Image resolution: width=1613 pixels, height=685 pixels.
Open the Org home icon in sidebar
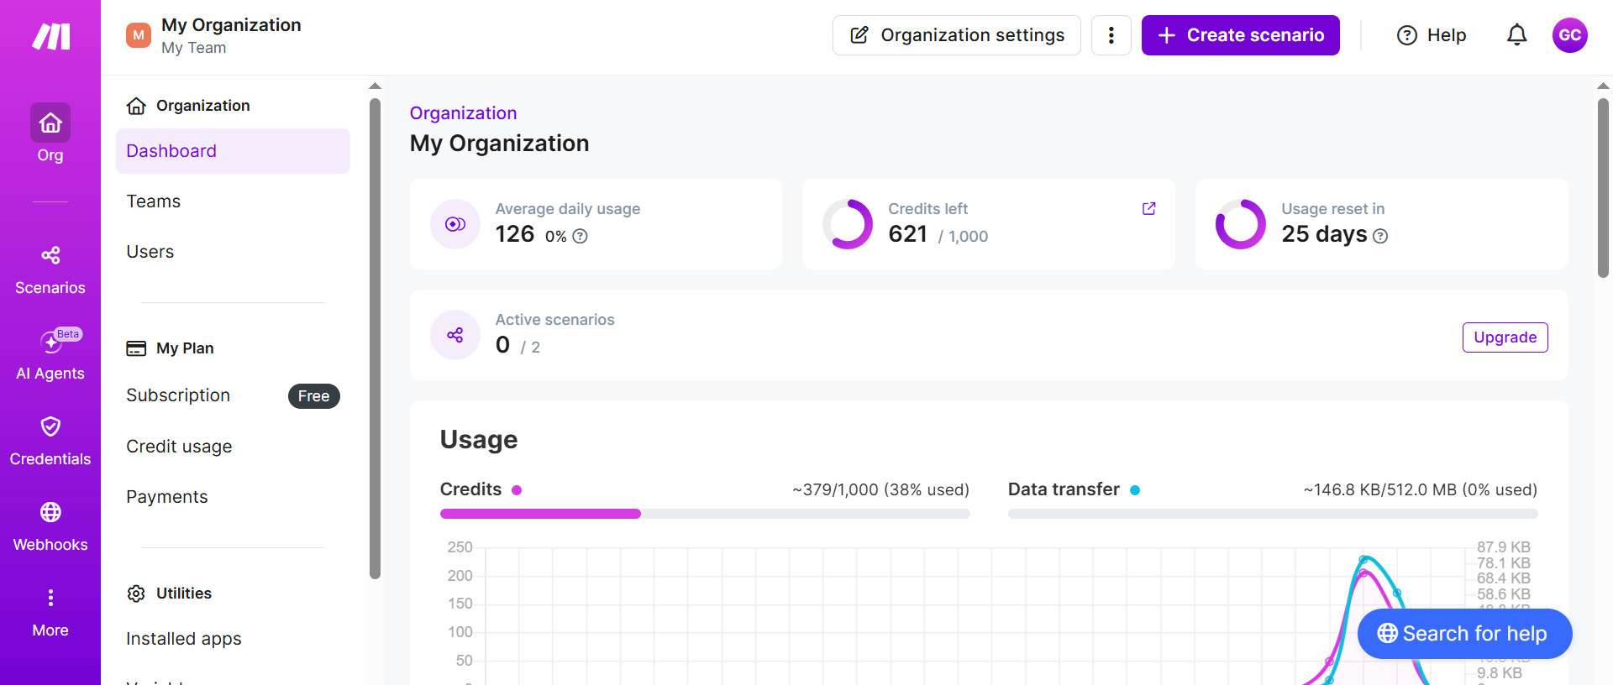50,123
